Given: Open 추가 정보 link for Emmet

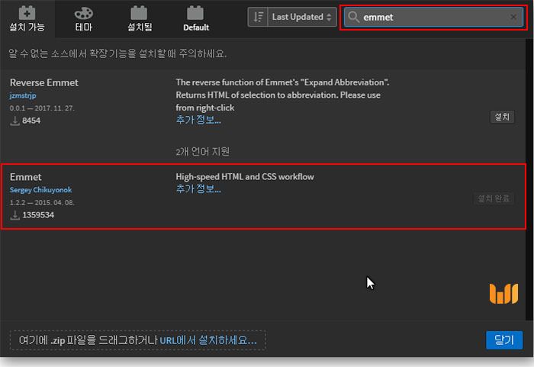Looking at the screenshot, I should (x=198, y=188).
